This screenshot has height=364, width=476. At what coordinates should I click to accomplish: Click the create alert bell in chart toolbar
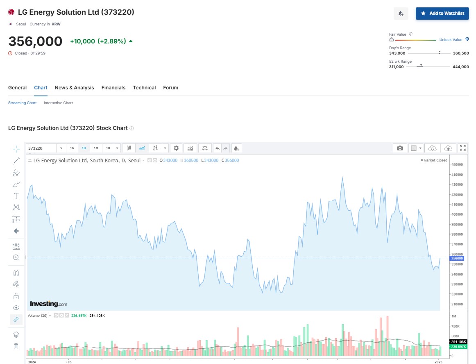[x=236, y=148]
